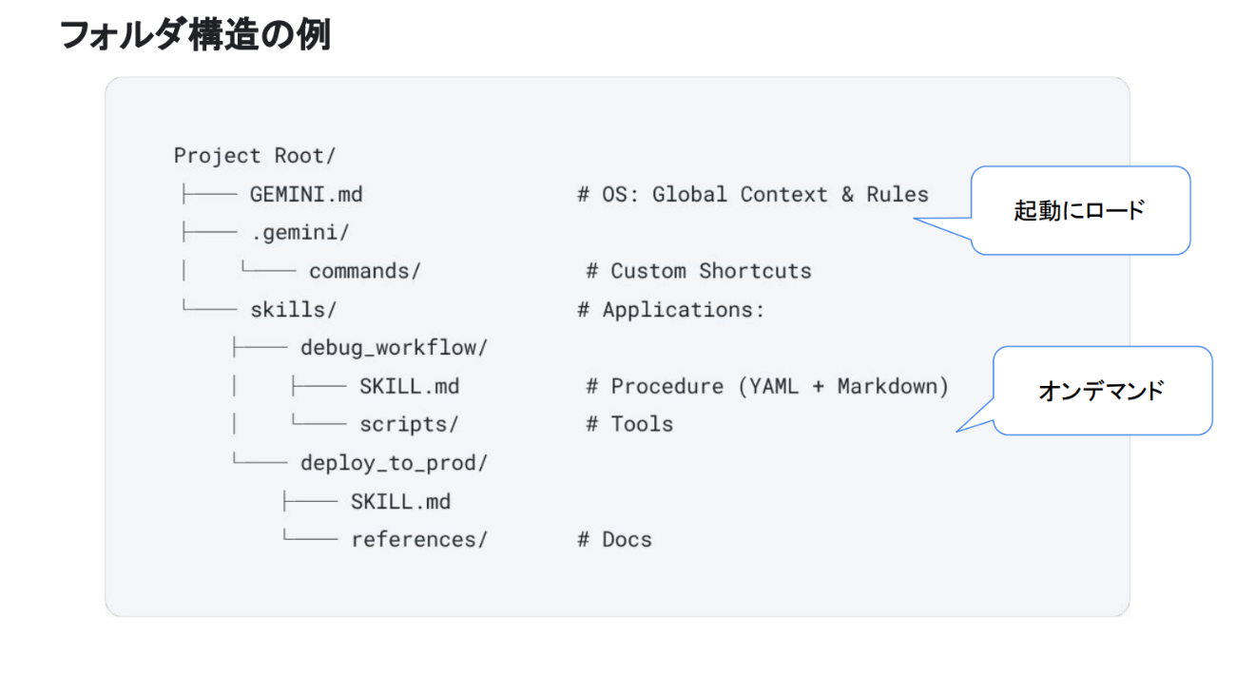This screenshot has height=695, width=1236.
Task: Click the オンデマンド callout bubble
Action: click(1101, 391)
